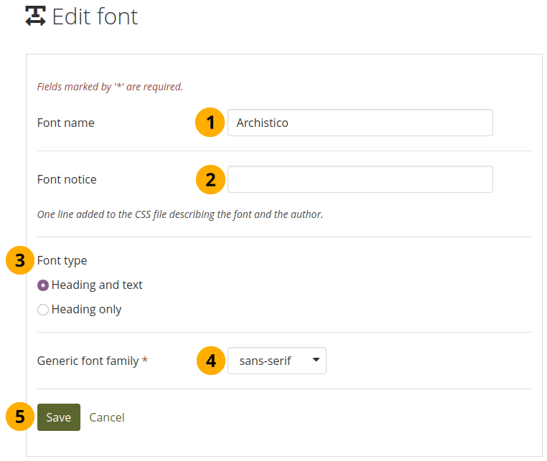Select the 'Heading only' radio button
This screenshot has width=547, height=461.
pos(43,310)
